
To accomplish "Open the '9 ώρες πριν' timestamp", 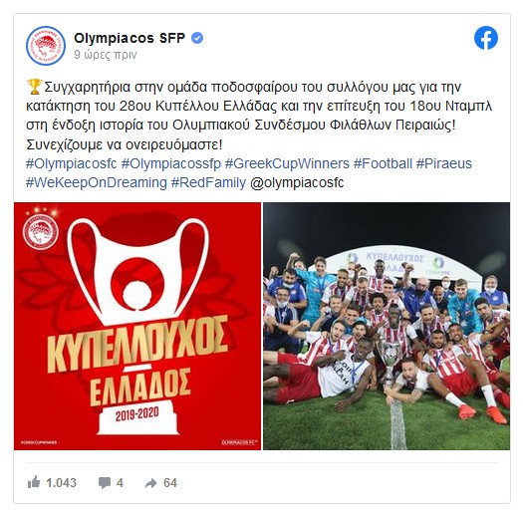I will [x=106, y=55].
